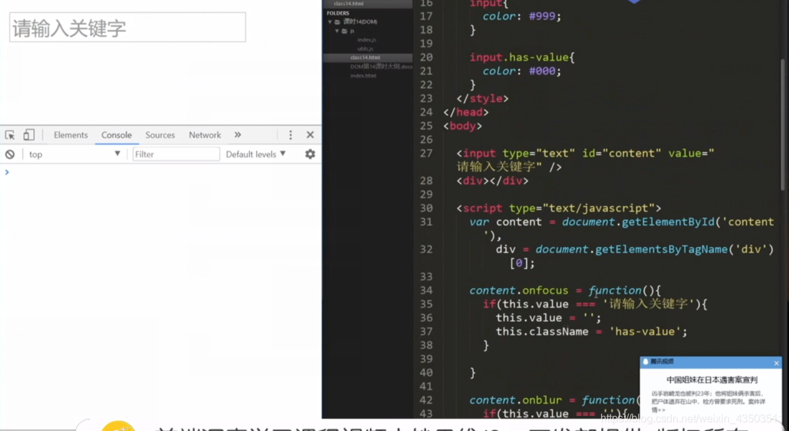Viewport: 789px width, 431px height.
Task: Open the Network tab
Action: pyautogui.click(x=205, y=135)
